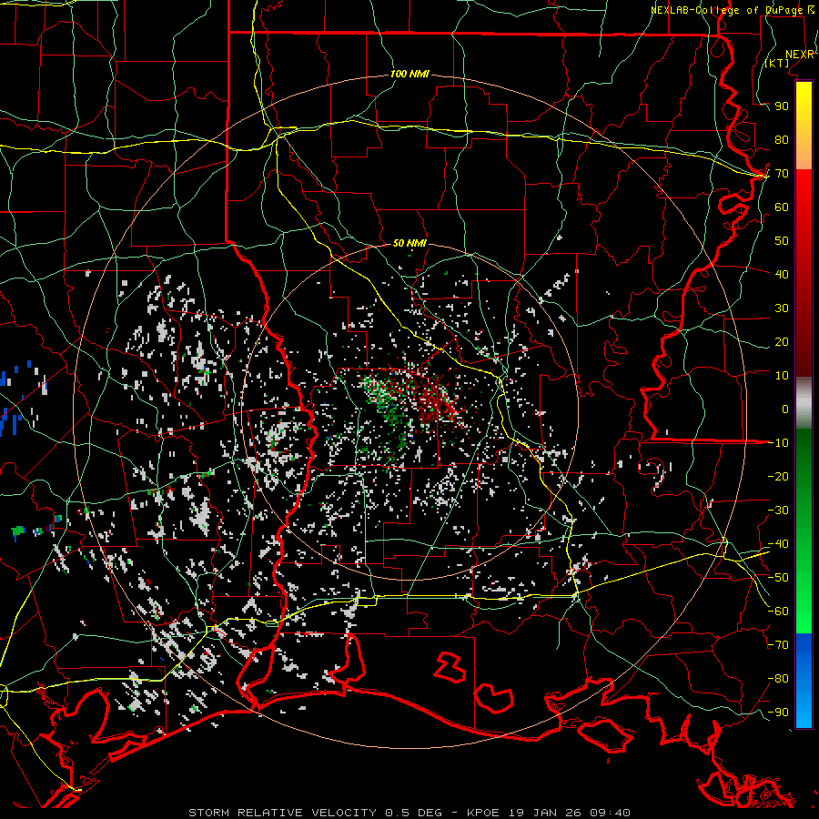Select the 50 value on the velocity scale
This screenshot has width=819, height=819.
pyautogui.click(x=782, y=241)
